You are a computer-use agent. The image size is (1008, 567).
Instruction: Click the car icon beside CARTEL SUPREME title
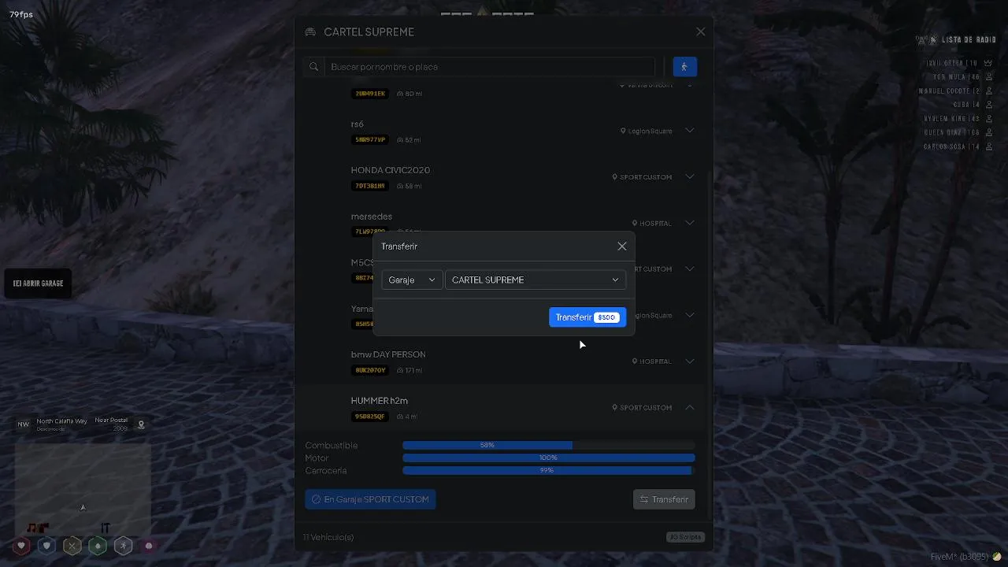[x=310, y=32]
